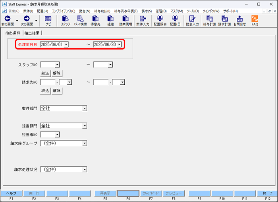Open the ウィンドウ(W) menu
The width and height of the screenshot is (278, 202).
tap(211, 11)
